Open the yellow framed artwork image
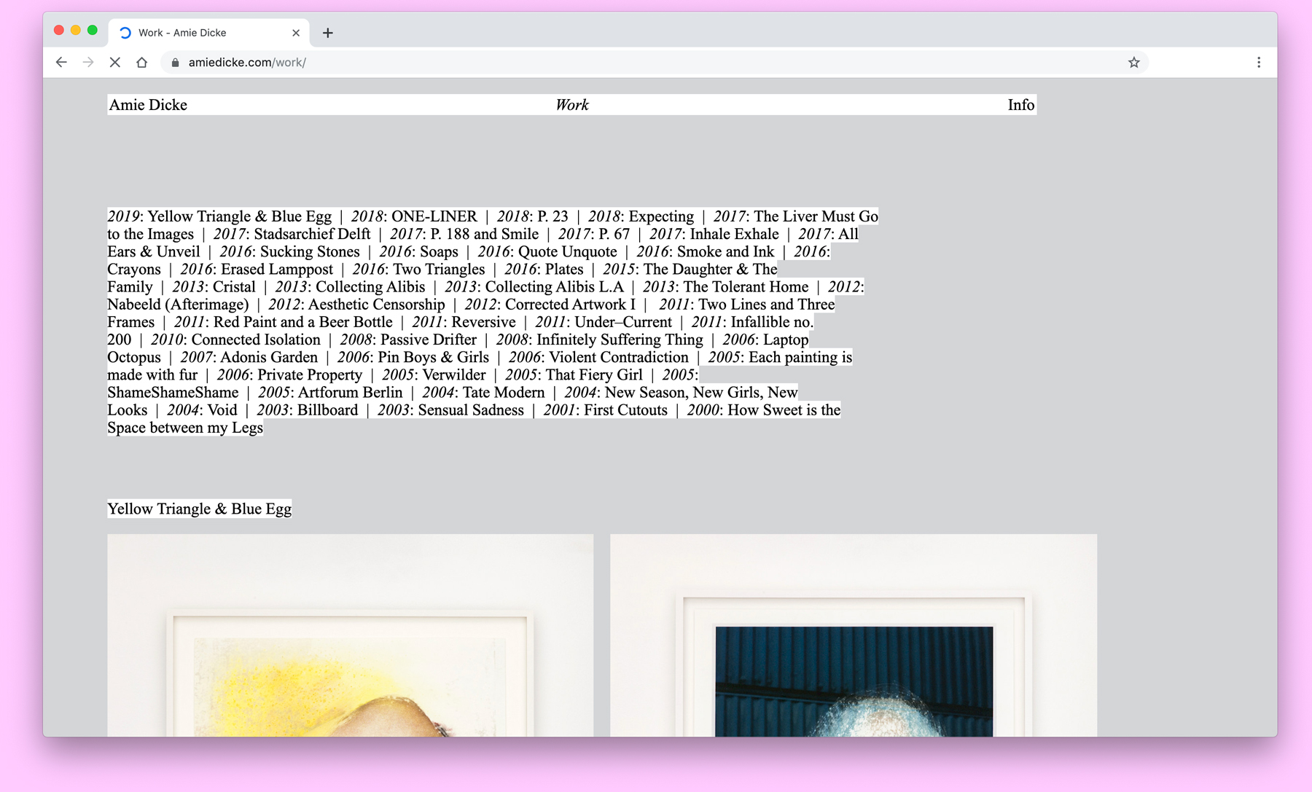Image resolution: width=1312 pixels, height=792 pixels. (x=351, y=635)
